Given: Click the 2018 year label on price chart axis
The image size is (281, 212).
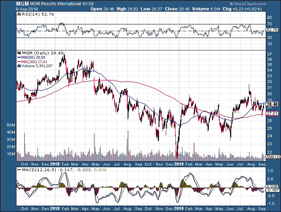Looking at the screenshot, I should point(55,164).
